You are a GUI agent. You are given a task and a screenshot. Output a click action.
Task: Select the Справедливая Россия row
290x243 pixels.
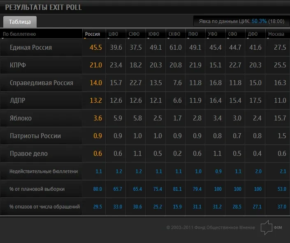[145, 83]
